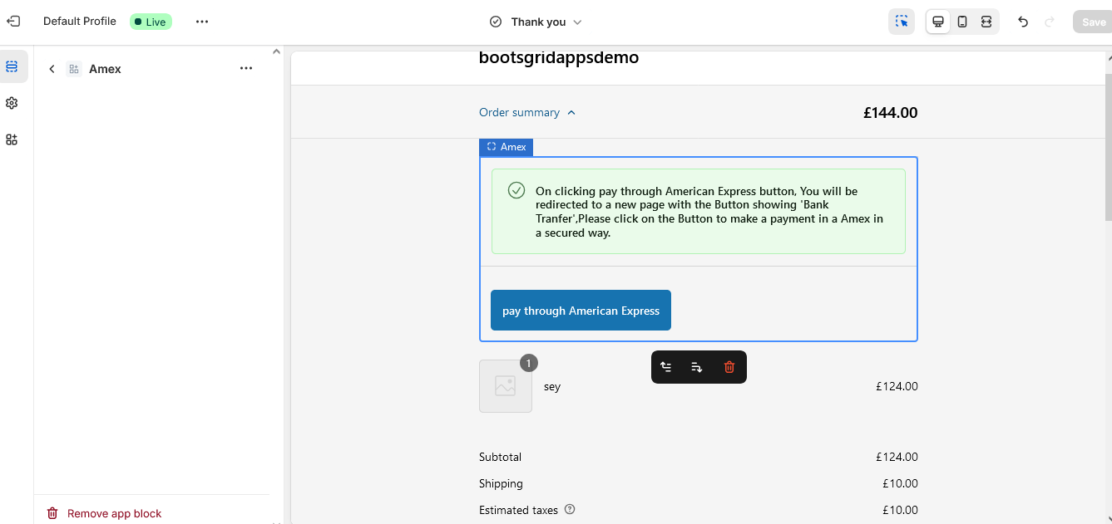The height and width of the screenshot is (524, 1112).
Task: Click the Default Profile name
Action: click(x=80, y=22)
